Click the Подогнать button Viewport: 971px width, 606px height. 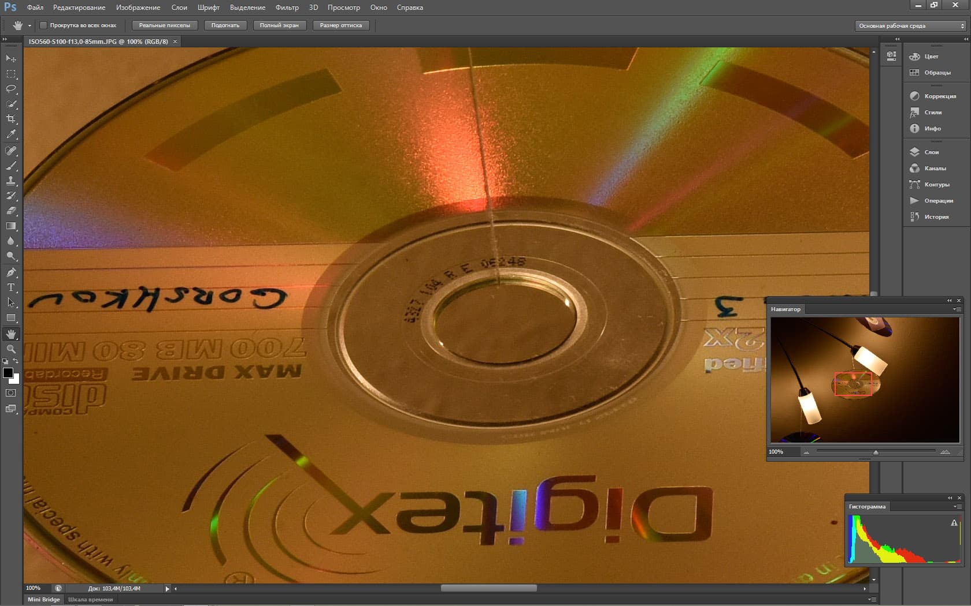(x=225, y=25)
